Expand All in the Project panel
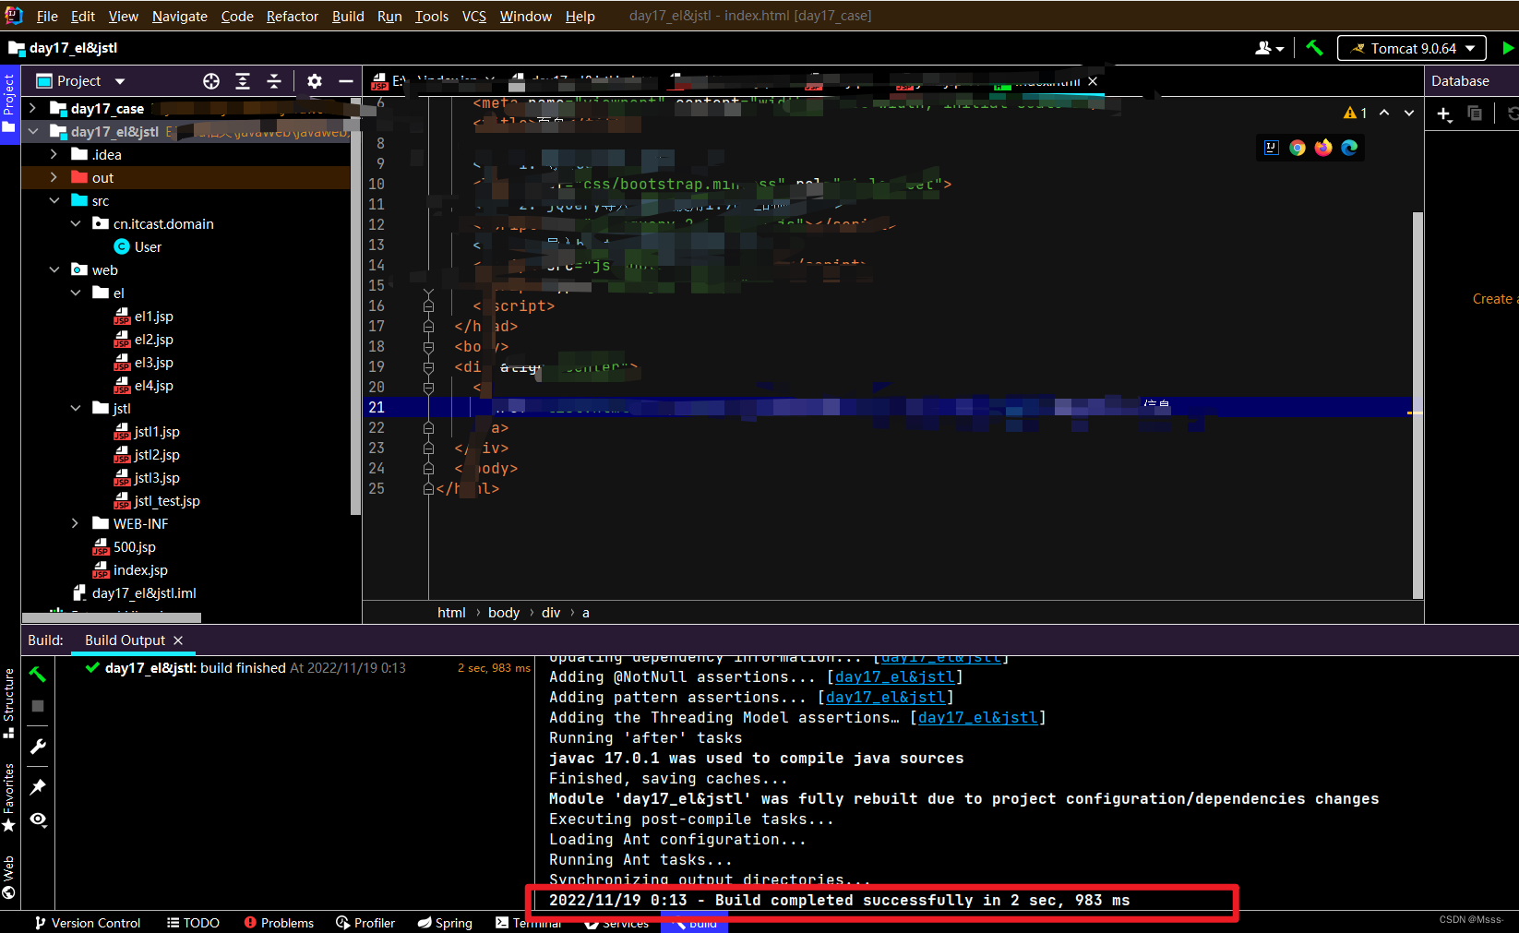Screen dimensions: 1519x933 point(243,81)
